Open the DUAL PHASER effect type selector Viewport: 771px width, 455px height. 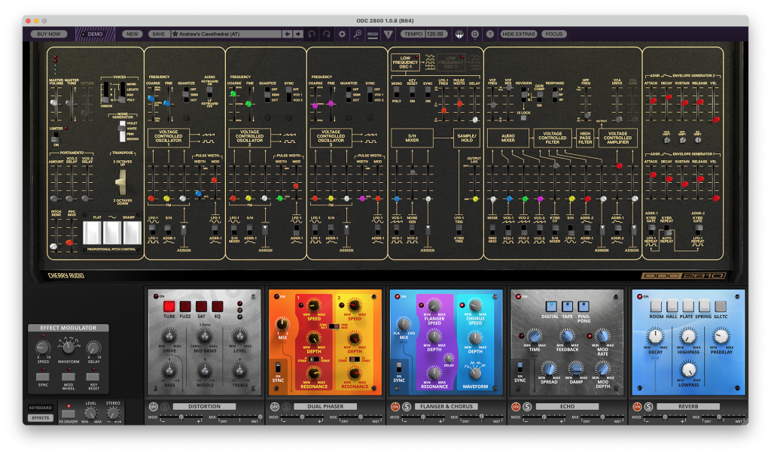(x=325, y=406)
